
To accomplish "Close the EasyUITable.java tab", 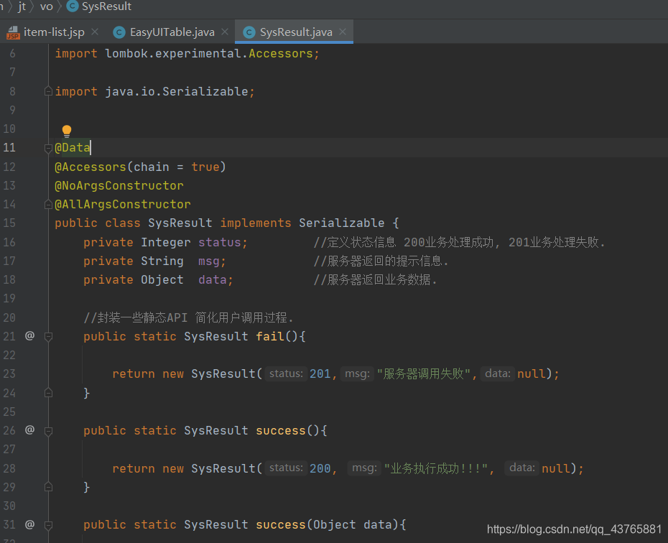I will point(225,32).
